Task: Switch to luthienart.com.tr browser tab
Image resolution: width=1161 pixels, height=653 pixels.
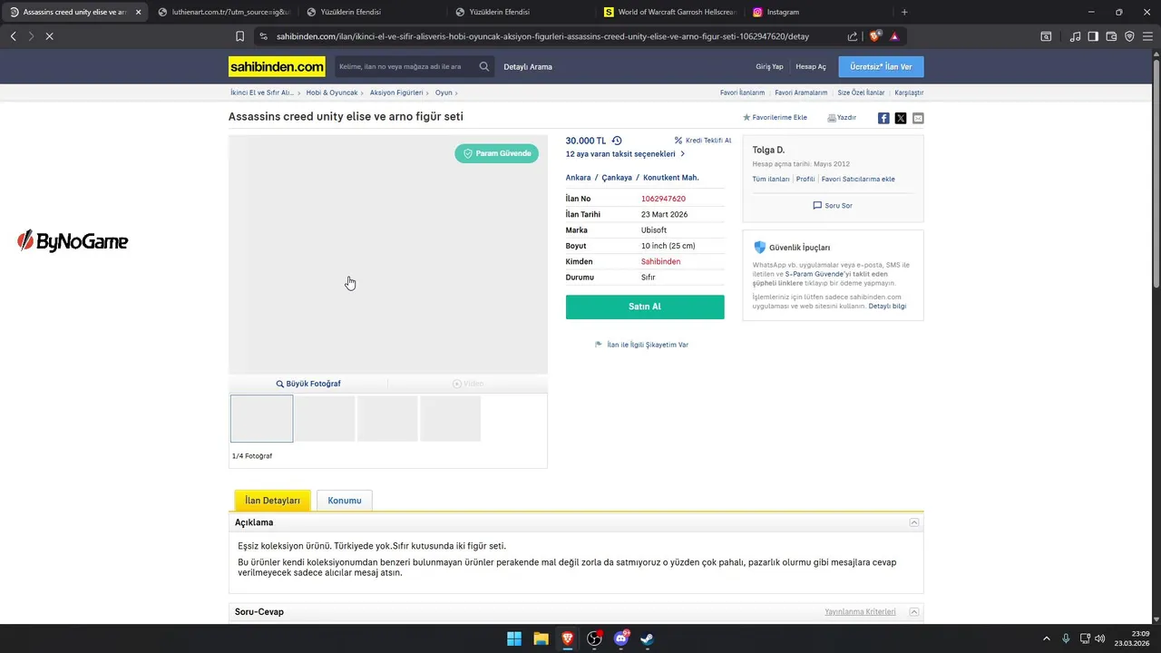Action: point(223,12)
